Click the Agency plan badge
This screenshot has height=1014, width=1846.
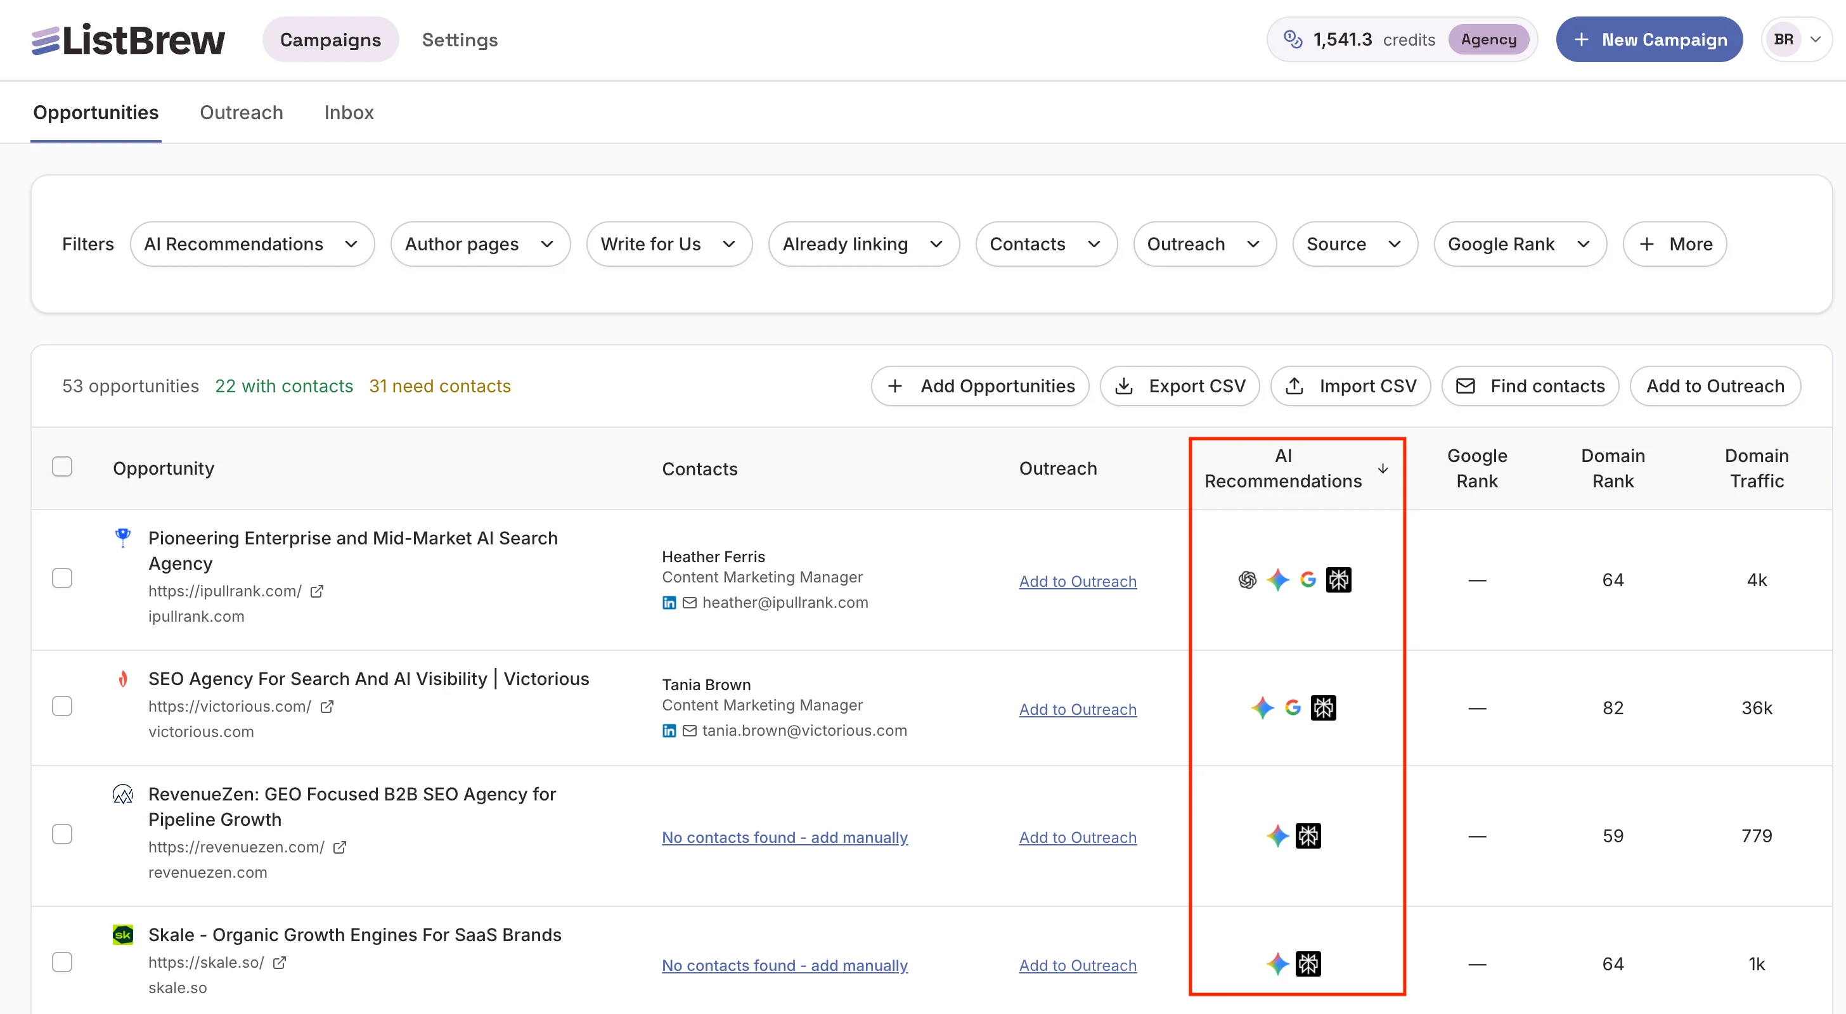1488,39
